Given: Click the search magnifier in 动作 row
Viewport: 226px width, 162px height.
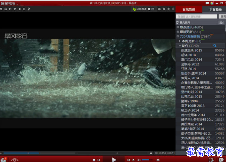Looking at the screenshot, I should coord(215,46).
